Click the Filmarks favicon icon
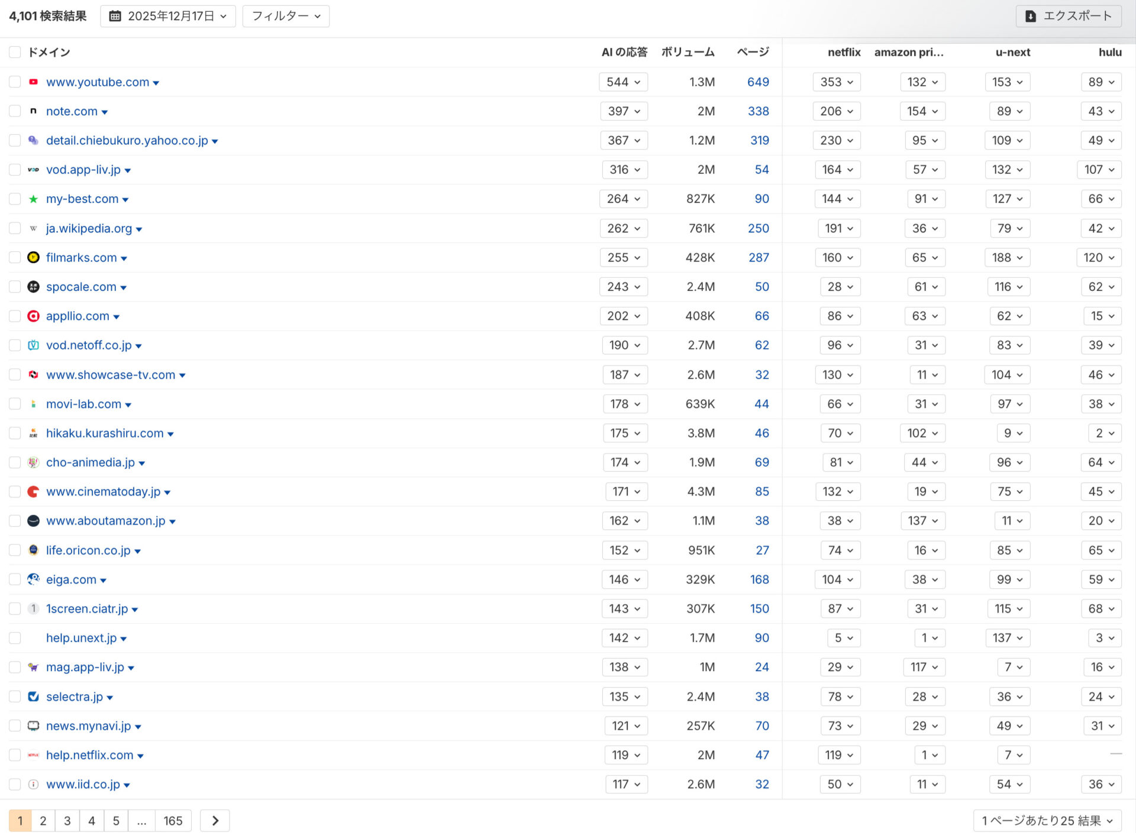This screenshot has width=1136, height=833. (x=33, y=257)
